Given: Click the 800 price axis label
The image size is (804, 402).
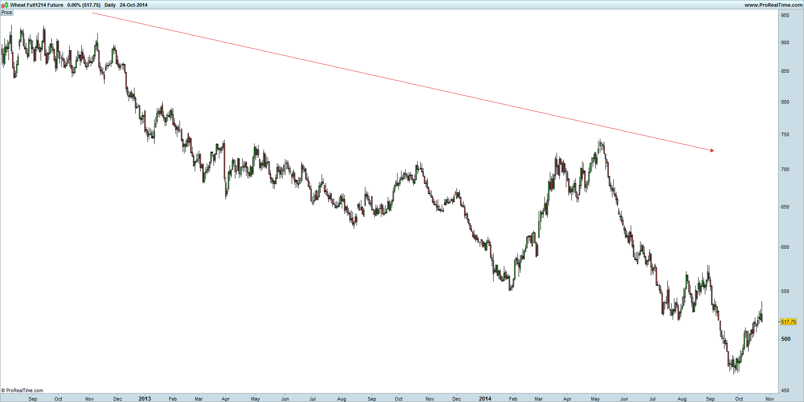Looking at the screenshot, I should 785,102.
